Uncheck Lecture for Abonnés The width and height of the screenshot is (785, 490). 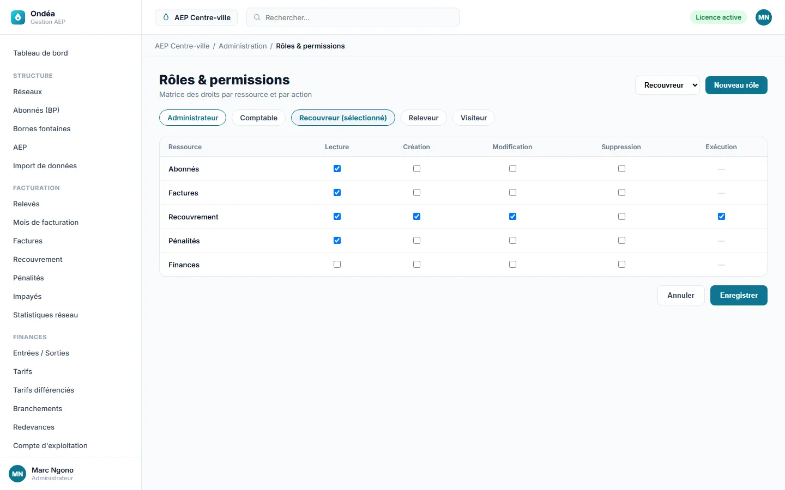337,169
